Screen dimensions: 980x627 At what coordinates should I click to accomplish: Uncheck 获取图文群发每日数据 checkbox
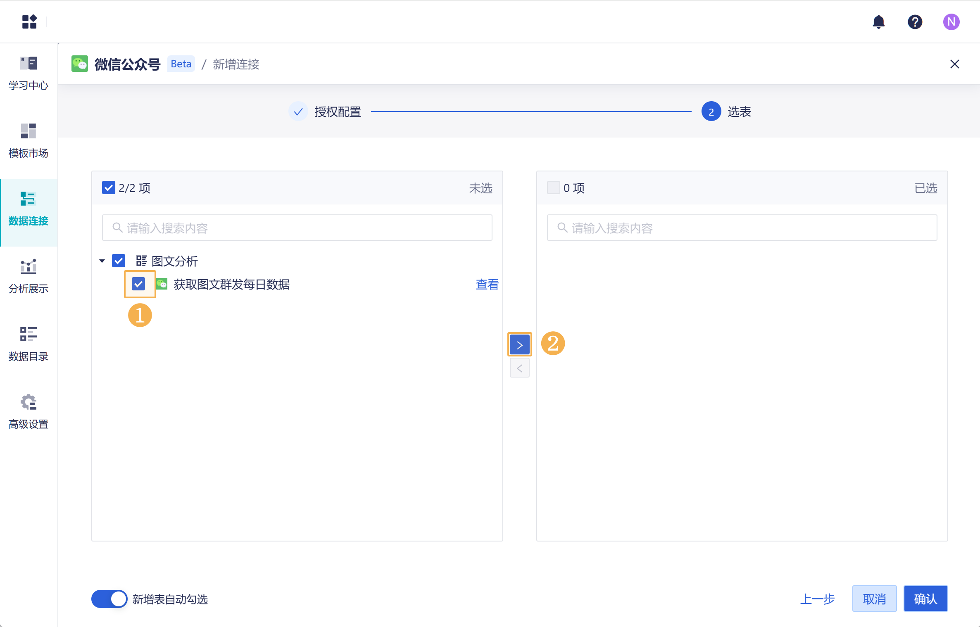tap(138, 284)
